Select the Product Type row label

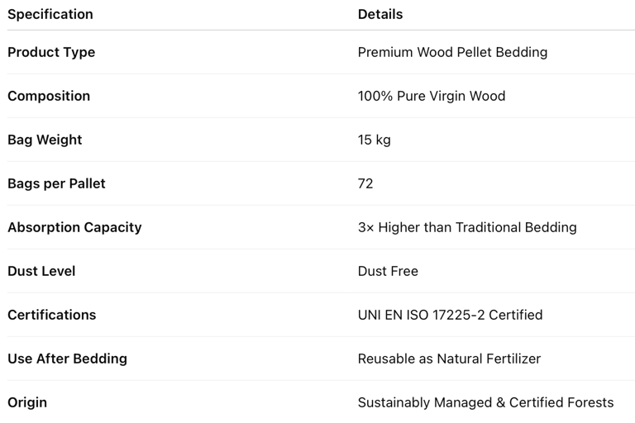point(51,52)
